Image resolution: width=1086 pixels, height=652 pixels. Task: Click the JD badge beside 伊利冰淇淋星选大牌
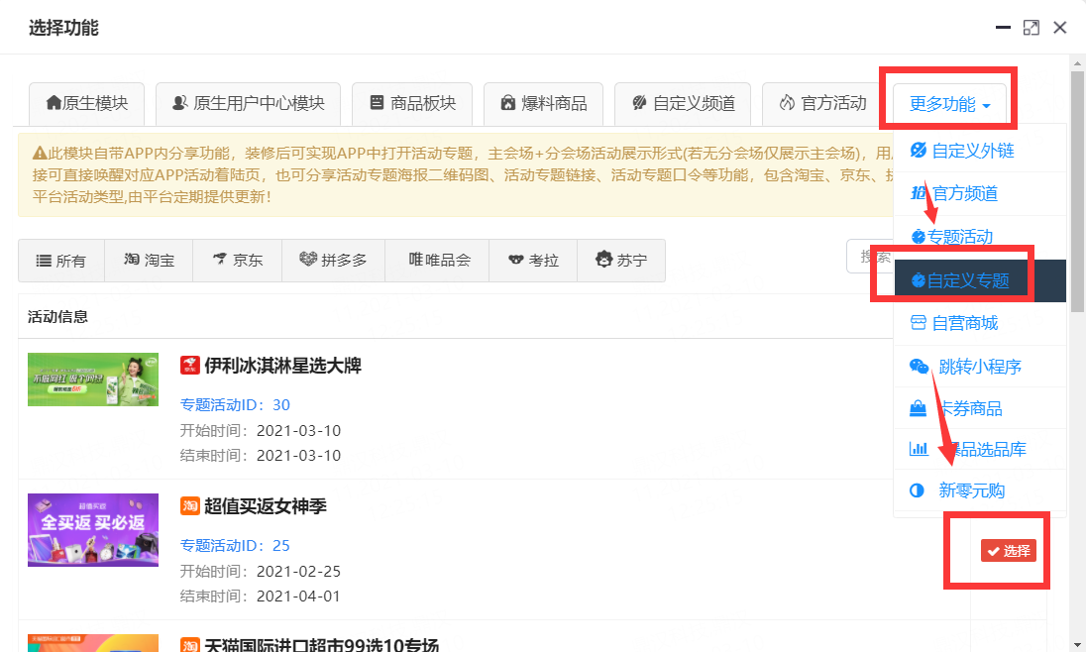pyautogui.click(x=190, y=366)
